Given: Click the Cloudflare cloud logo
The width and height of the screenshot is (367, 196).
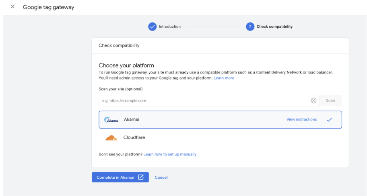Looking at the screenshot, I should click(x=111, y=138).
